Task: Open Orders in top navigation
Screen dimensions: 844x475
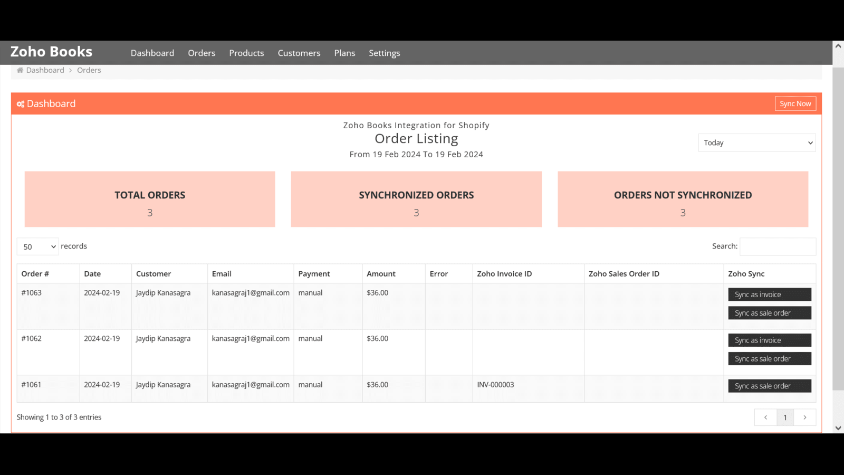Action: coord(202,53)
